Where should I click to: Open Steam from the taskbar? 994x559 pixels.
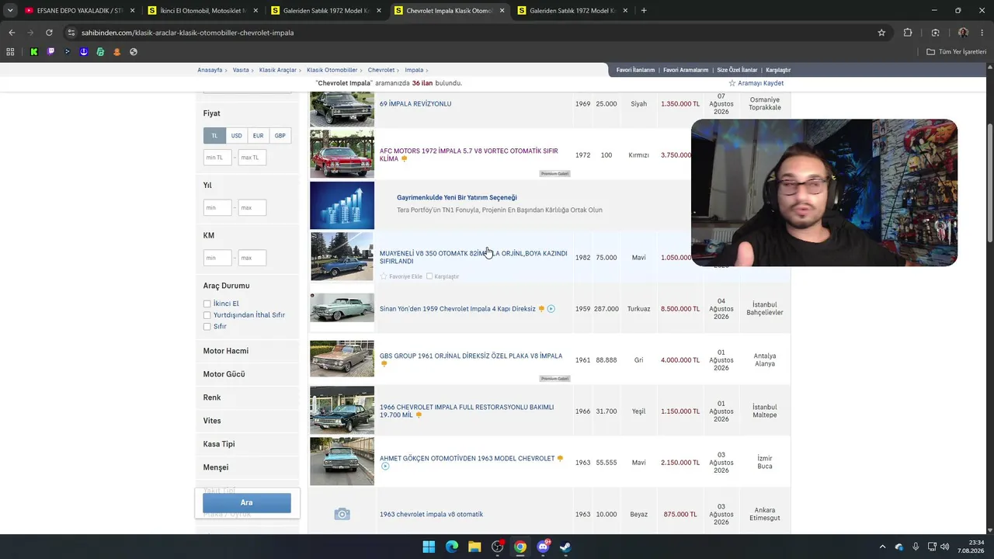[x=565, y=547]
